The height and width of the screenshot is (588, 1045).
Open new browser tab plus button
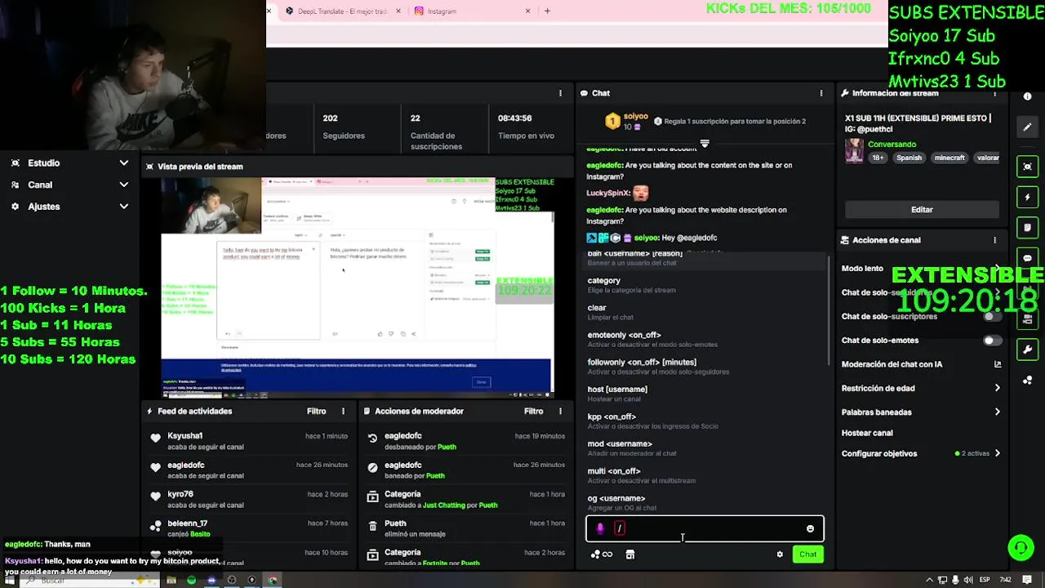pos(547,11)
